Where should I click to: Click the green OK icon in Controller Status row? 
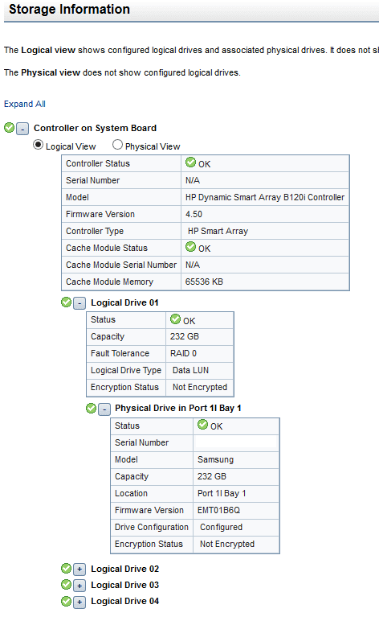tap(190, 162)
